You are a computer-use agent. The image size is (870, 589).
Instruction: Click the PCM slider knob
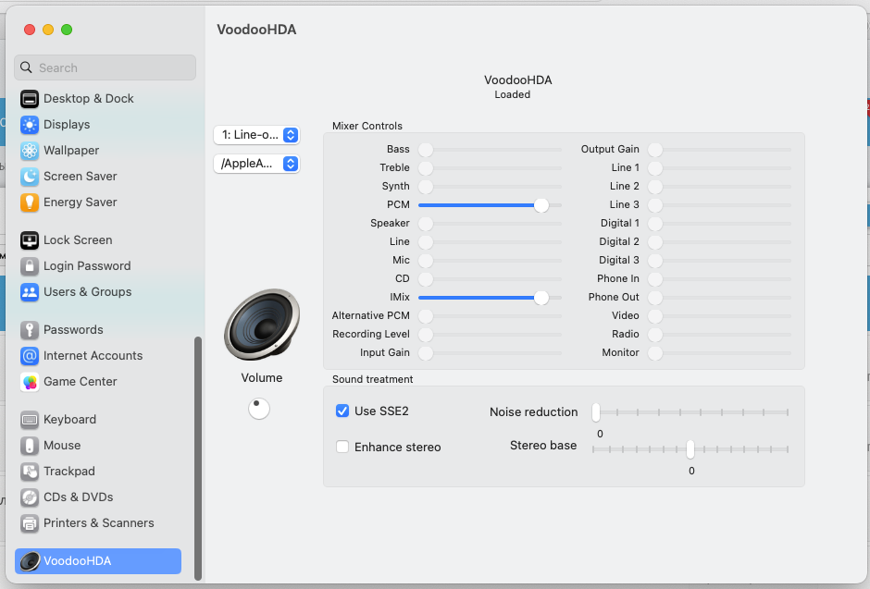tap(541, 205)
